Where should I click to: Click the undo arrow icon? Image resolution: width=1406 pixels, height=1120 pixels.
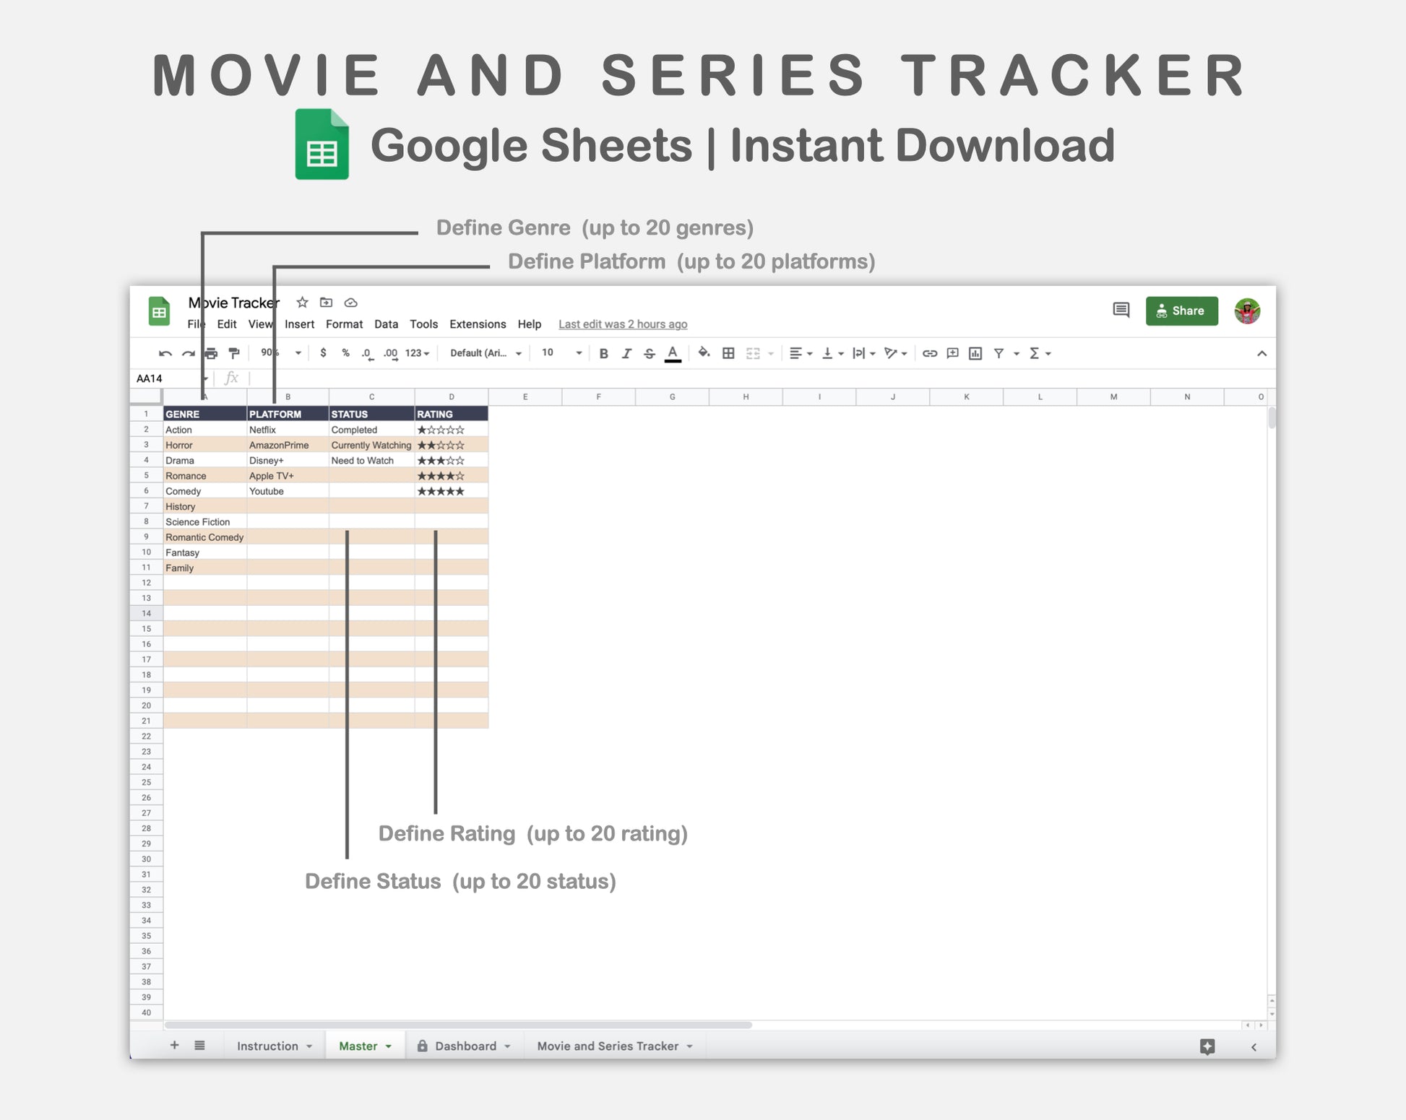tap(165, 353)
